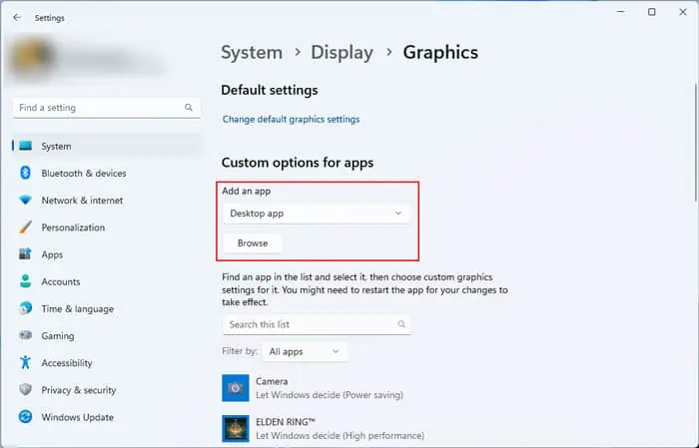Click the Personalization paintbrush icon

click(x=25, y=227)
